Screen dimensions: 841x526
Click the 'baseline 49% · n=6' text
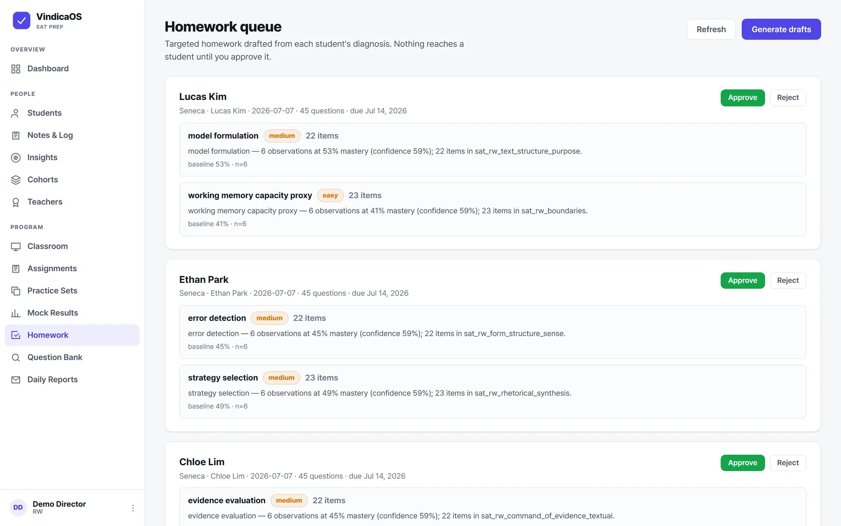pos(217,406)
